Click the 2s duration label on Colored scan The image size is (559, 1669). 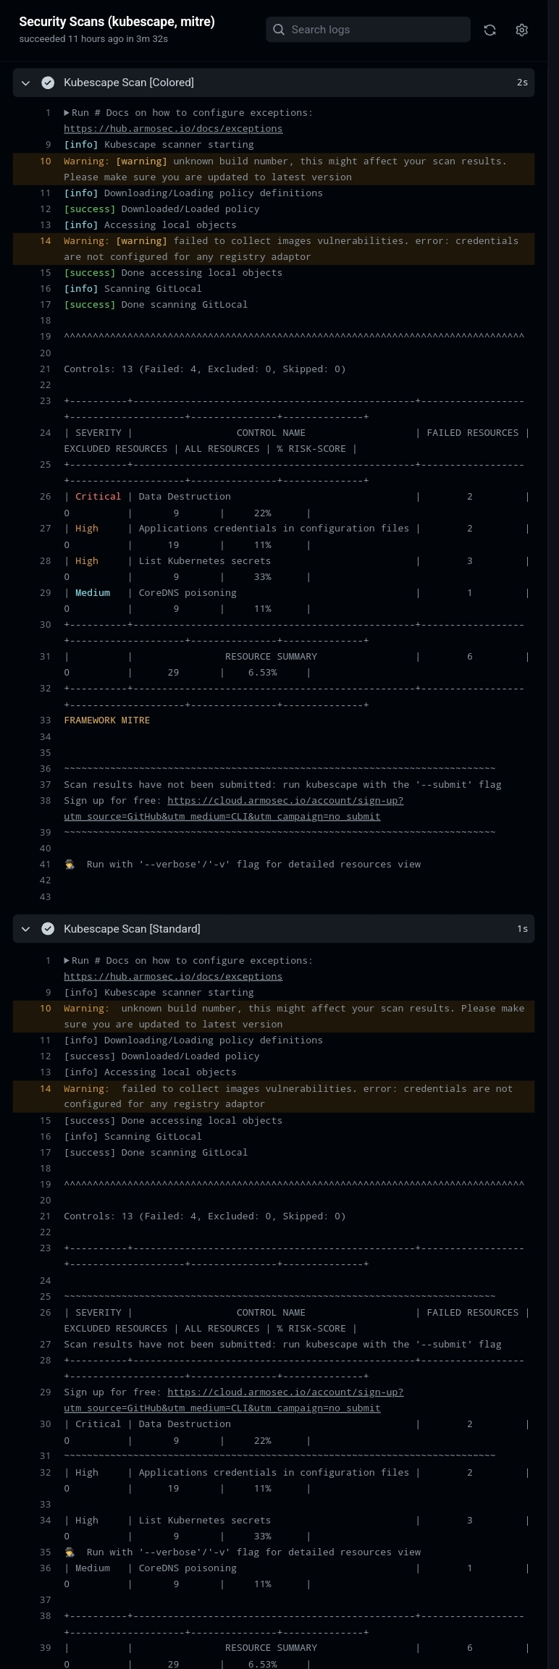coord(523,83)
